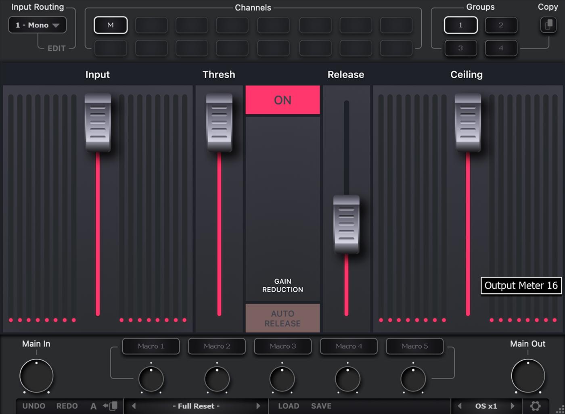
Task: Click the LOAD preset button
Action: point(289,406)
